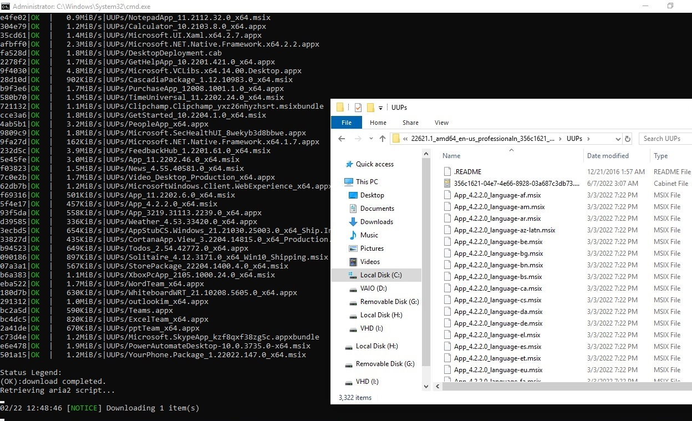The image size is (692, 421).
Task: Open the Pictures icon in the navigation pane
Action: [353, 248]
